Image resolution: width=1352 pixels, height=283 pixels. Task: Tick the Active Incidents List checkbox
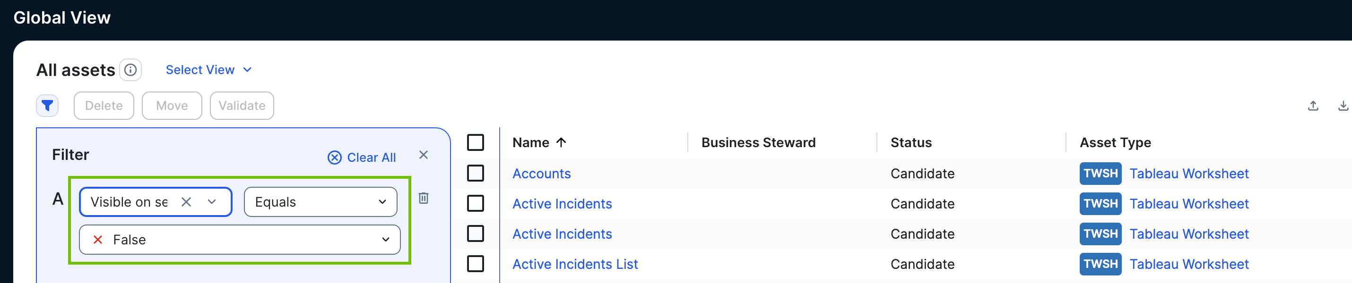coord(475,264)
